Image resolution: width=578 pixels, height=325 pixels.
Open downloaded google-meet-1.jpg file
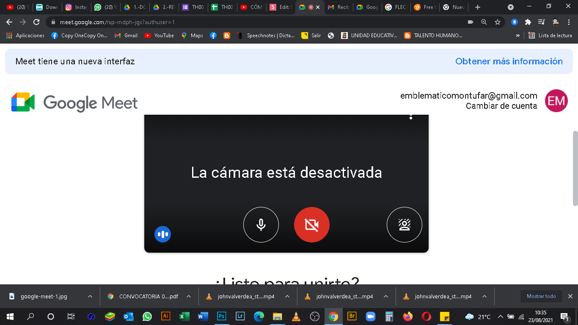[x=44, y=296]
